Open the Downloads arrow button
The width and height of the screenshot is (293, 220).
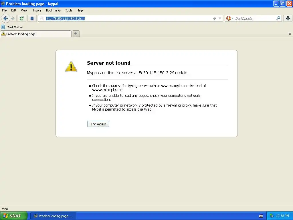[x=288, y=18]
